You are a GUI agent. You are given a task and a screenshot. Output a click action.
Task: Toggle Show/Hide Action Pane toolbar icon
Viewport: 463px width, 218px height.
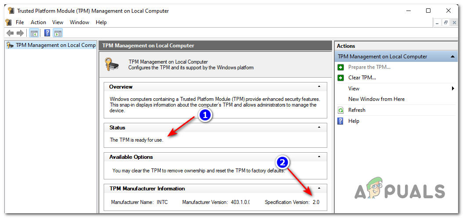tap(58, 33)
